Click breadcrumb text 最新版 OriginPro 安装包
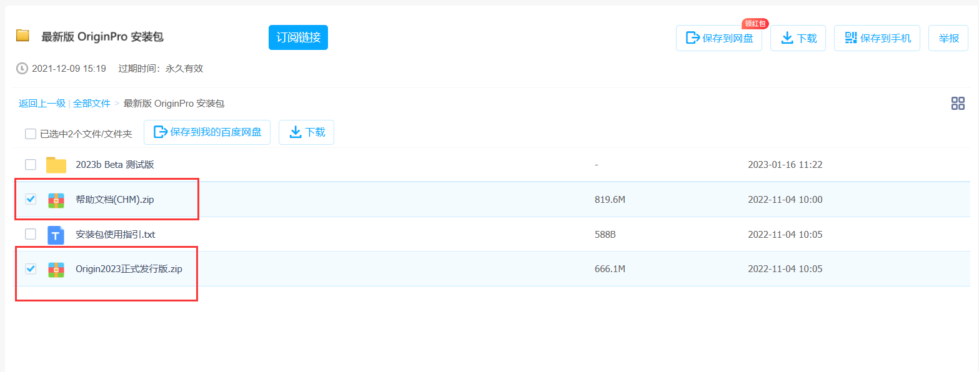Image resolution: width=979 pixels, height=372 pixels. click(174, 104)
